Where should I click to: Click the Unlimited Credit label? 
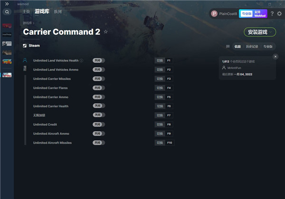tap(45, 124)
